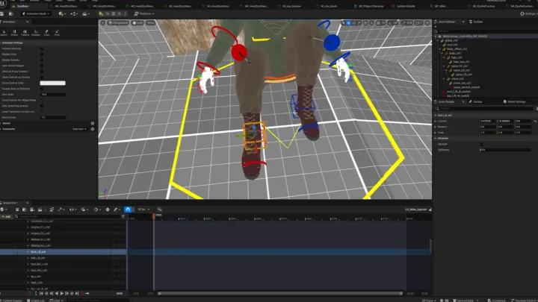Screen dimensions: 538x302
Task: Expand the Rotation row in Anim Details
Action: click(436, 127)
